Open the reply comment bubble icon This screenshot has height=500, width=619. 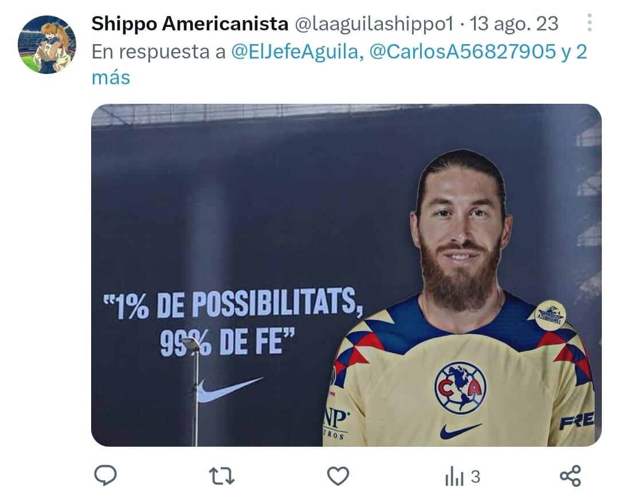(105, 475)
